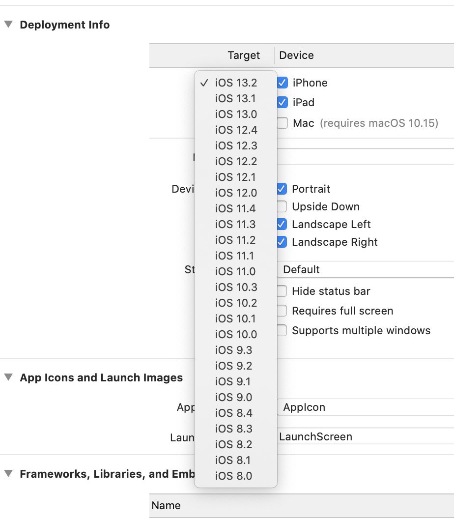454x519 pixels.
Task: Toggle the Landscape Right checkbox
Action: [x=282, y=242]
